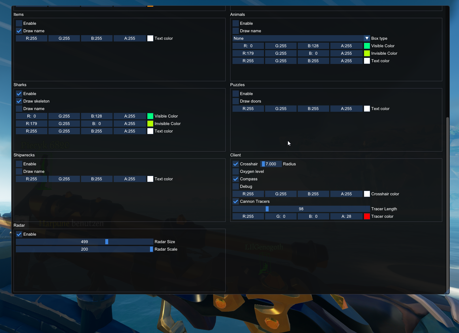This screenshot has height=333, width=459.
Task: Click the Radar Size slider
Action: click(85, 242)
